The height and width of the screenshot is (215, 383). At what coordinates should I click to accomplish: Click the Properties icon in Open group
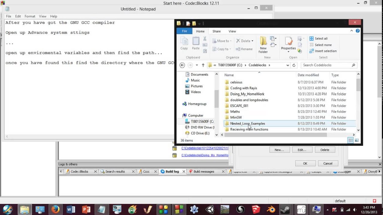[288, 41]
